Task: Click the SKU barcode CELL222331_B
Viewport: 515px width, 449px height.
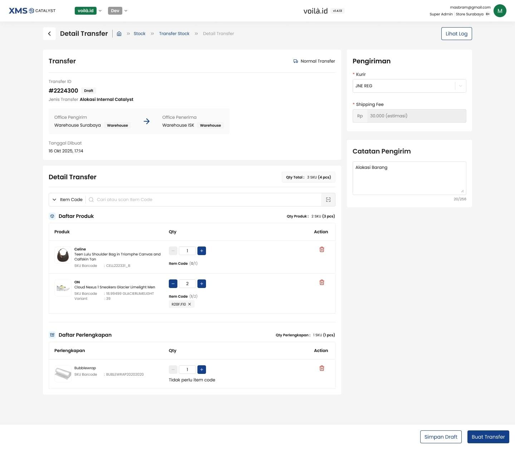Action: pyautogui.click(x=118, y=266)
